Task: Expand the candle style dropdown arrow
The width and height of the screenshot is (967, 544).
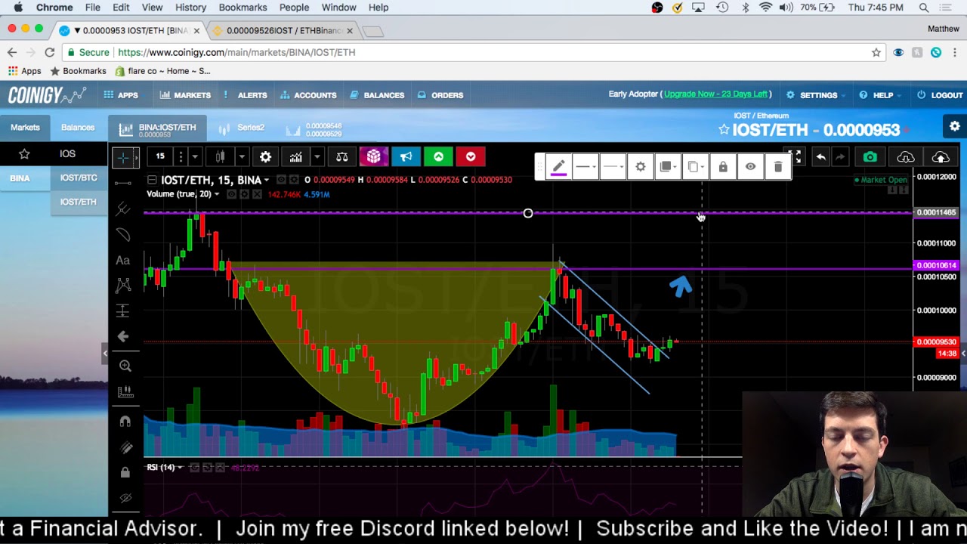Action: tap(242, 156)
